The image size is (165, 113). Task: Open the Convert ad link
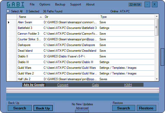coord(63,85)
